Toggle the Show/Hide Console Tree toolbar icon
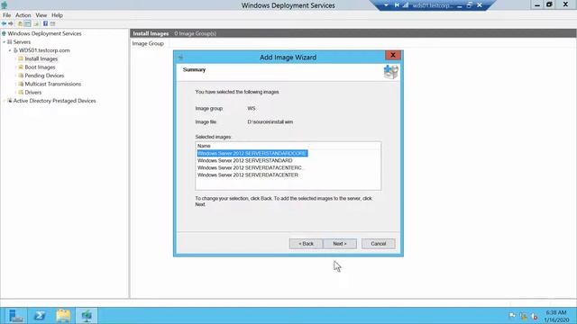577x324 pixels. (x=28, y=23)
